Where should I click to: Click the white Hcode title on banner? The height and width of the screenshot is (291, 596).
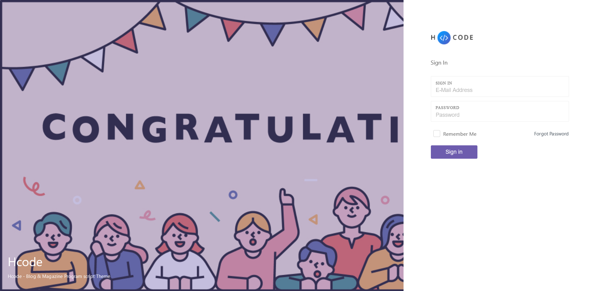click(x=25, y=262)
